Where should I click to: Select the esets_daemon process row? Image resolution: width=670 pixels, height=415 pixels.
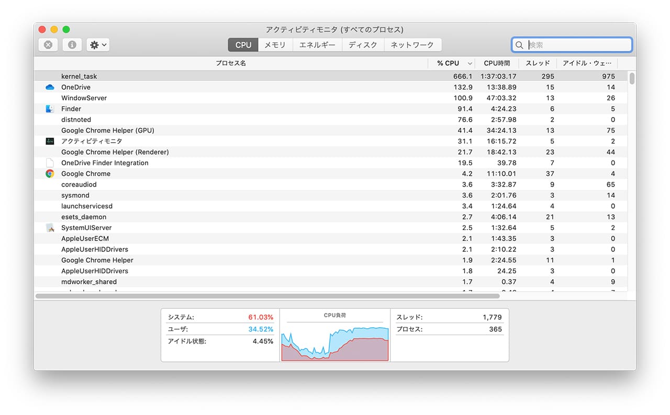[x=331, y=217]
